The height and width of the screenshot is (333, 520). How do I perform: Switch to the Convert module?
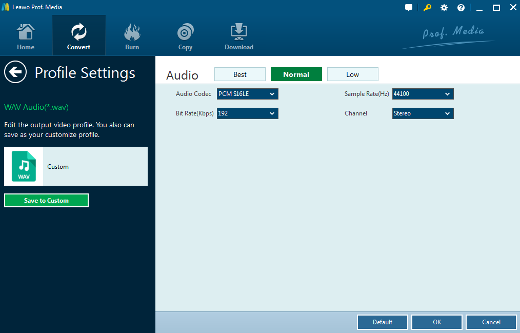78,36
